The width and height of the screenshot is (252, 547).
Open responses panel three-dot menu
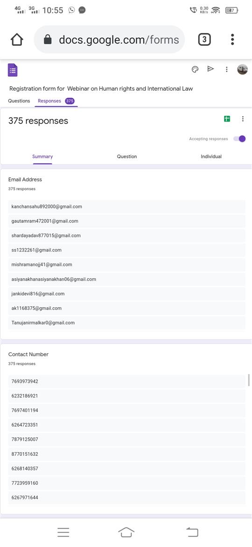point(243,119)
